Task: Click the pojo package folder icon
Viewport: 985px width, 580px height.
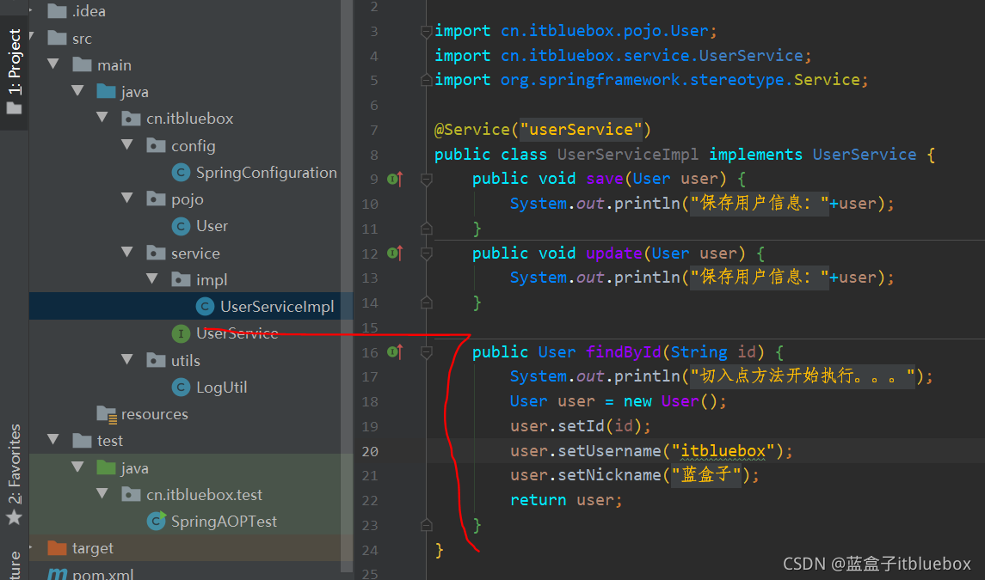Action: click(156, 198)
